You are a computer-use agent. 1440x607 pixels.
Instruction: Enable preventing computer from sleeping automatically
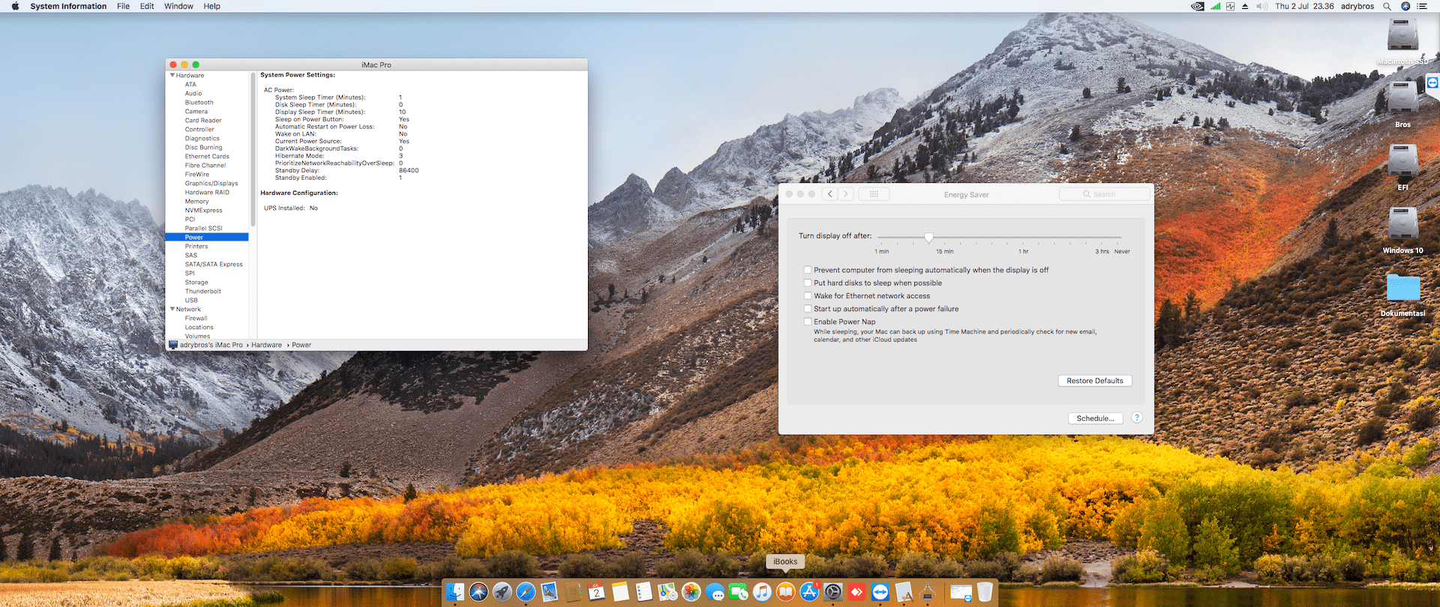(x=808, y=270)
